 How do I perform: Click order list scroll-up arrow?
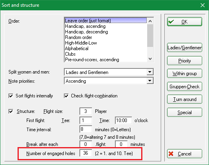tap(150, 21)
